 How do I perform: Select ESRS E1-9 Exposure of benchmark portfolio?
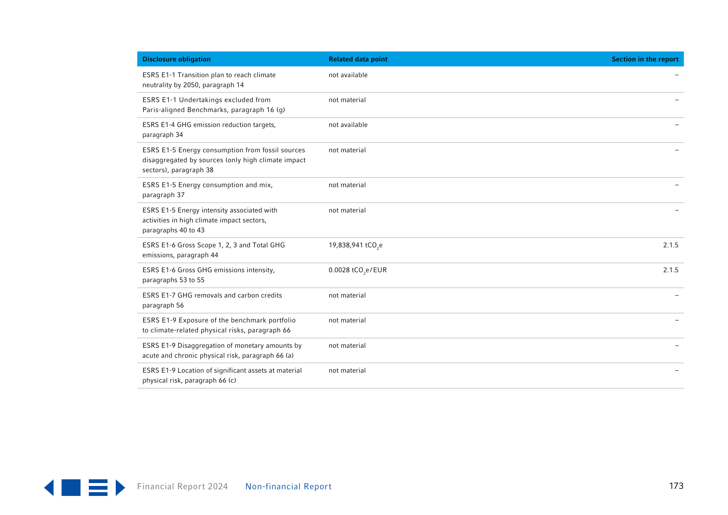pos(219,325)
